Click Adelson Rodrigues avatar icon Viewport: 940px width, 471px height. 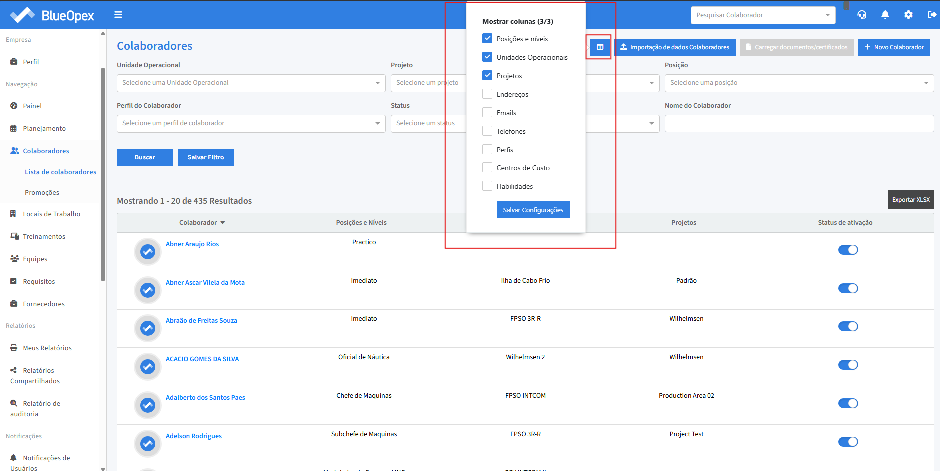click(148, 444)
